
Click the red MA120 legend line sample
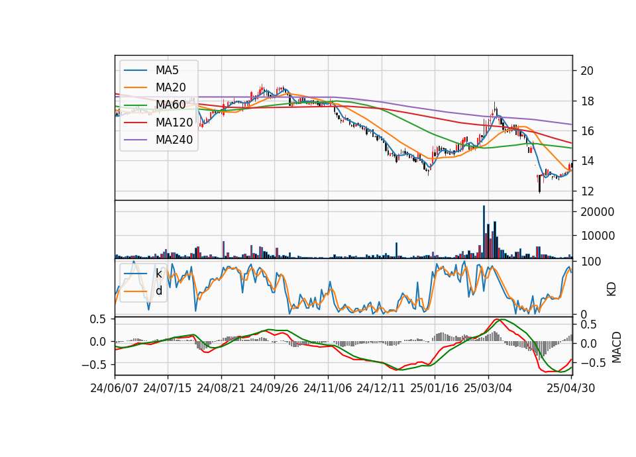click(x=135, y=123)
